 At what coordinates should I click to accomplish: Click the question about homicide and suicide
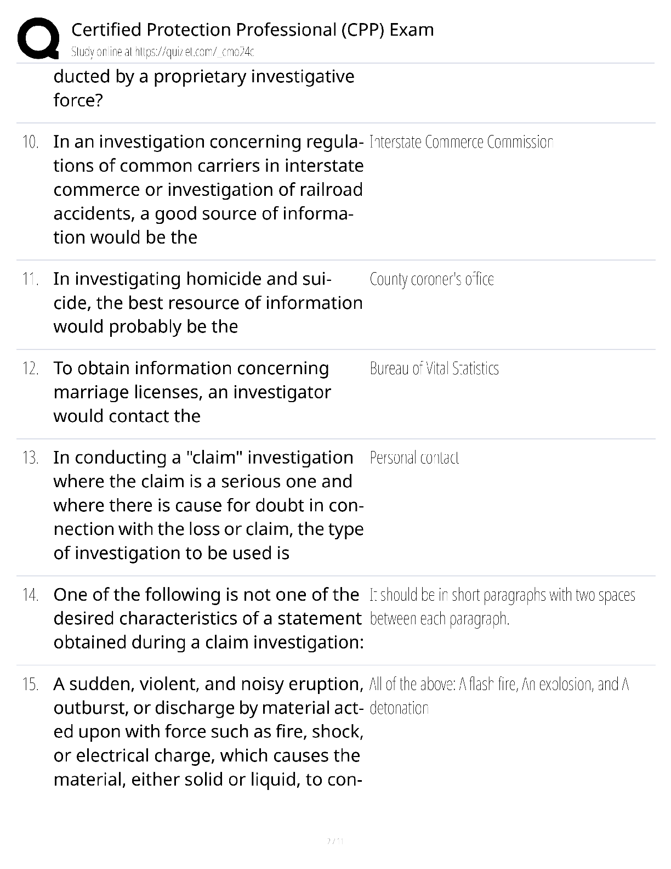pyautogui.click(x=208, y=303)
